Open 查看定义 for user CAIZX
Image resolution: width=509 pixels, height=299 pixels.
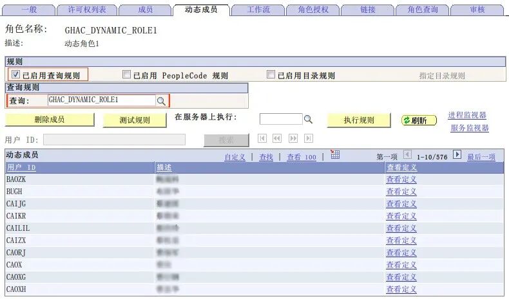point(401,240)
